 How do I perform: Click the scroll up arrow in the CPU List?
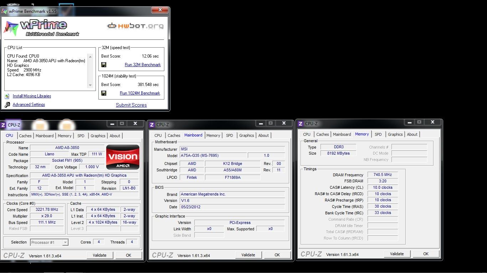coord(90,57)
